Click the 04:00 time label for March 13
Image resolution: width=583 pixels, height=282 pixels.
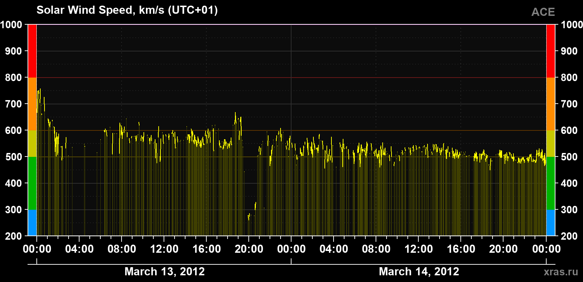(79, 249)
